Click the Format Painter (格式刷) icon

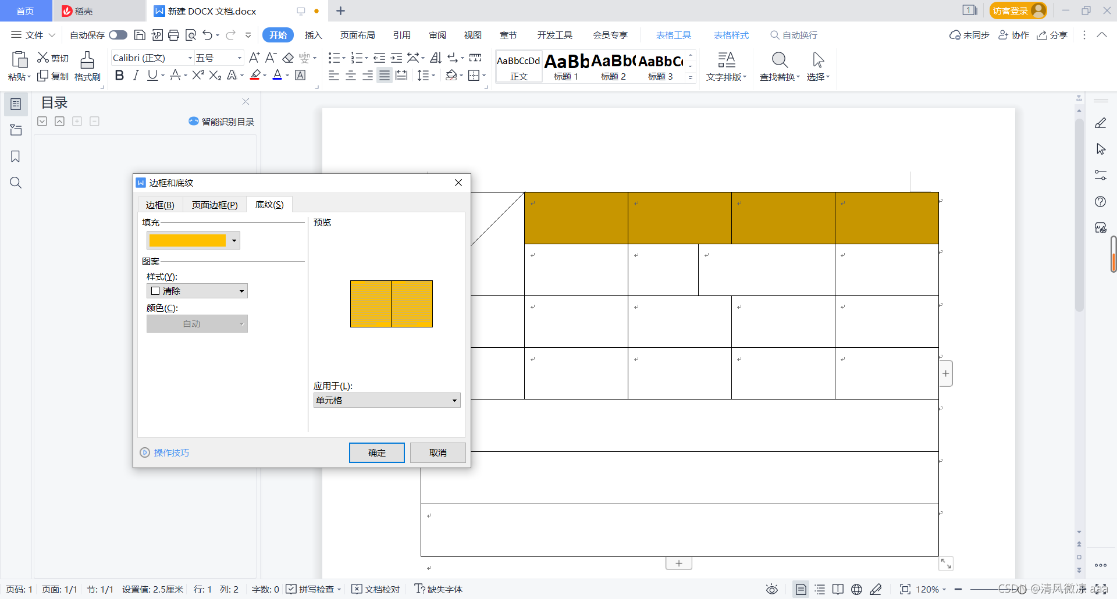[x=87, y=60]
